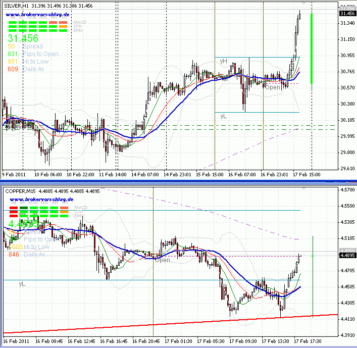Click the '17 Feb 17:30' time label
Image resolution: width=357 pixels, height=348 pixels.
[308, 341]
